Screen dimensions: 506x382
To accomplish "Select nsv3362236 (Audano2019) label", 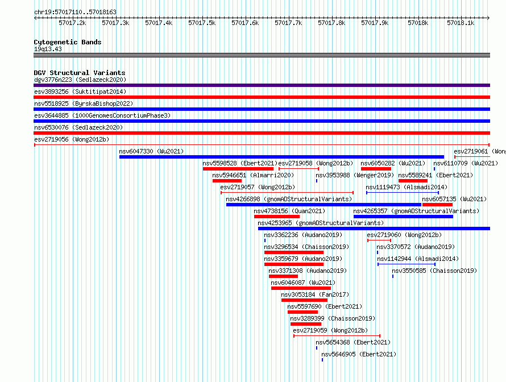I will [x=303, y=235].
